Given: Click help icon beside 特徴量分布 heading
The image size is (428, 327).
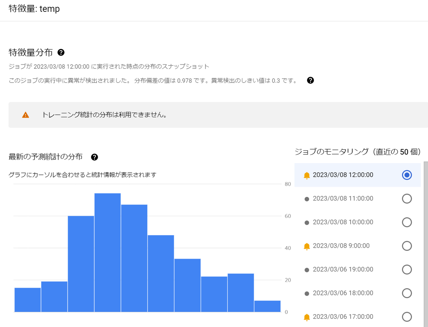Looking at the screenshot, I should (61, 53).
